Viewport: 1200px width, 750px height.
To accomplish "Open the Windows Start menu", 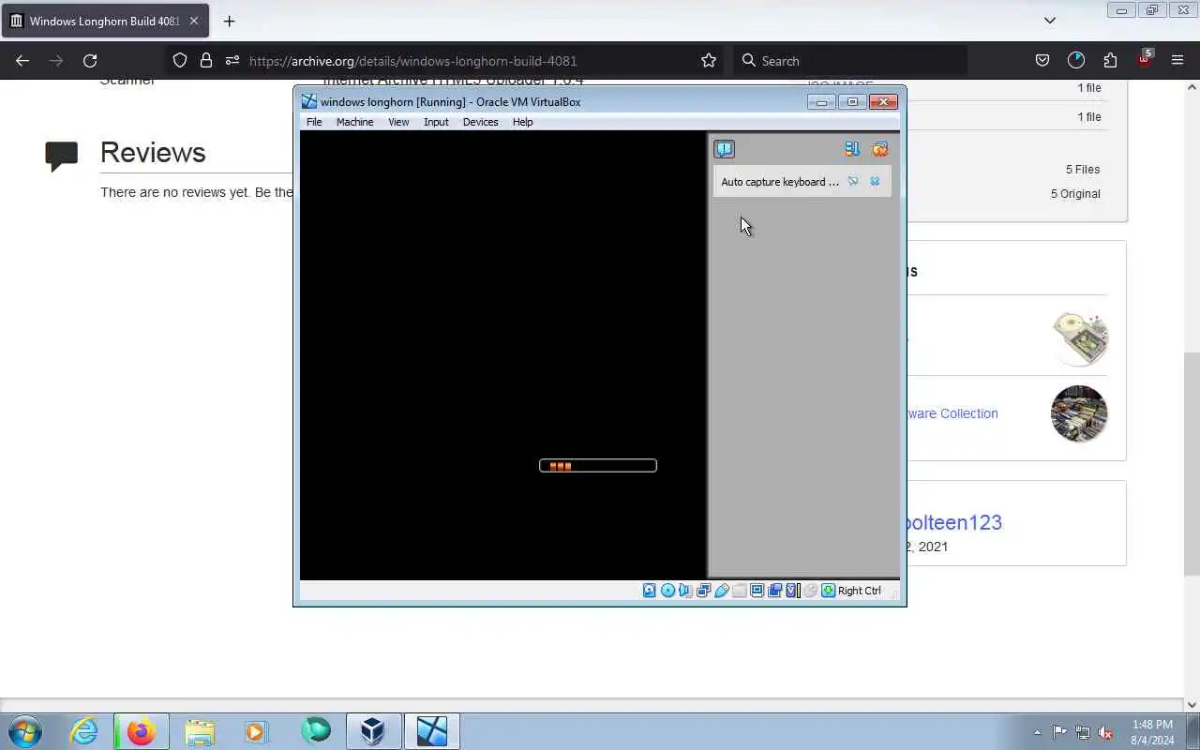I will (25, 731).
